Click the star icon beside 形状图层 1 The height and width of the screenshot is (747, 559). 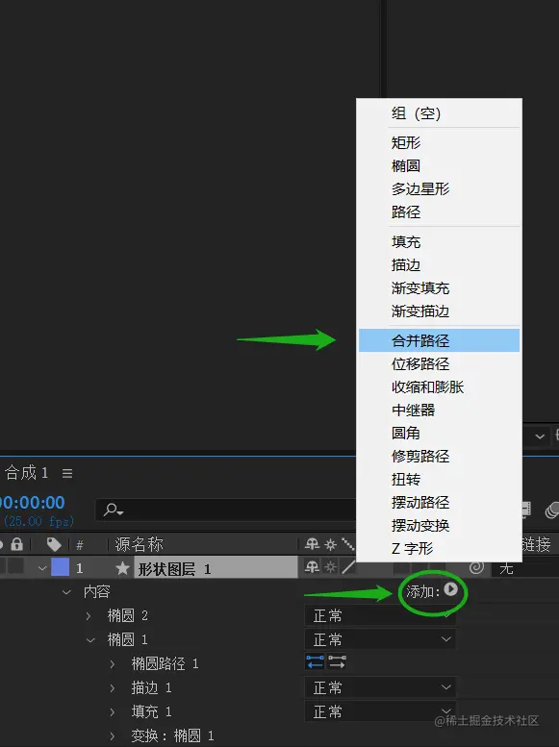(122, 568)
